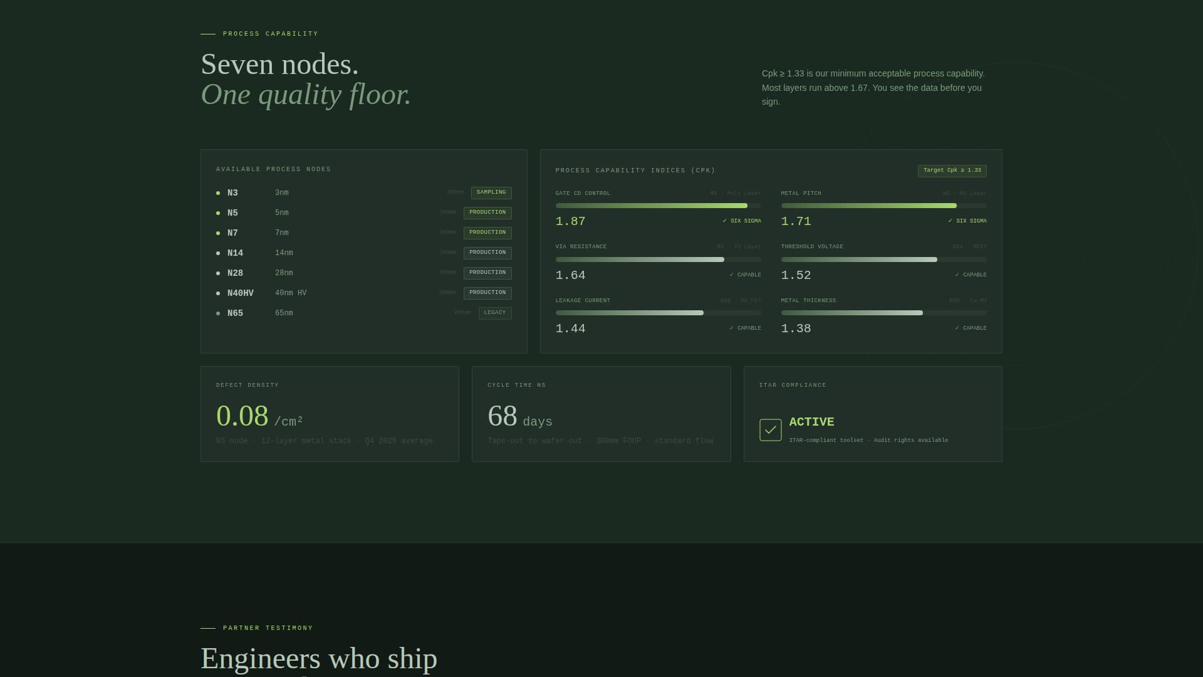Viewport: 1203px width, 677px height.
Task: Select the PROCESS CAPABILITY section label
Action: coord(271,34)
